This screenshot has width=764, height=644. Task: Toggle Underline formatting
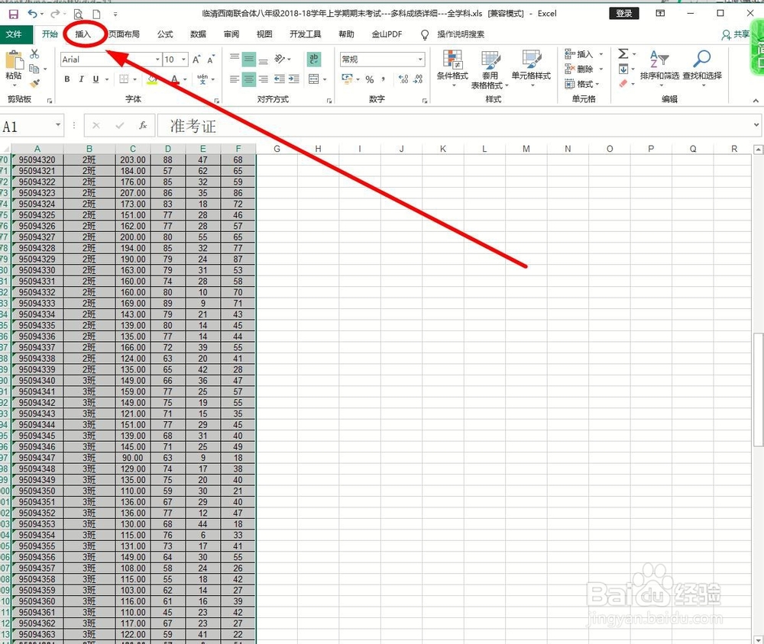[x=95, y=79]
